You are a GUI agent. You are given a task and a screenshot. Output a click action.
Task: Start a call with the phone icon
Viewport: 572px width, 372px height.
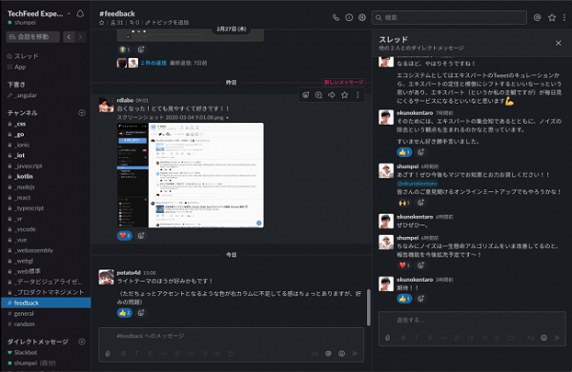[x=336, y=17]
